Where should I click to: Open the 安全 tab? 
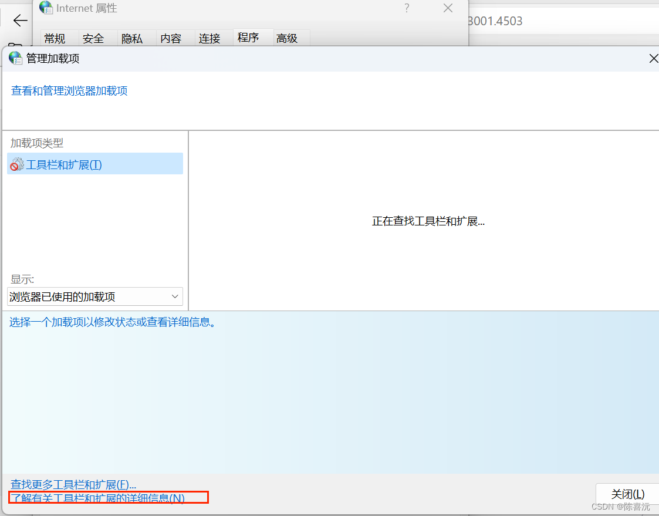(x=93, y=38)
